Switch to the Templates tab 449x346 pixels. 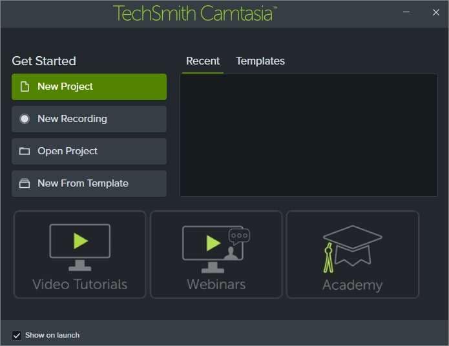coord(260,61)
